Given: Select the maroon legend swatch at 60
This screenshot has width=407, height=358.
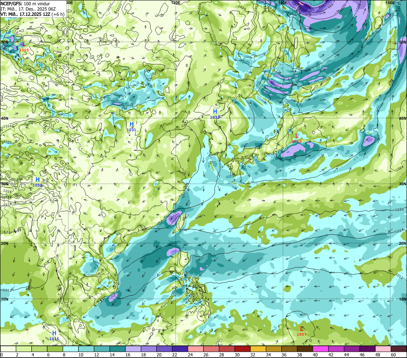Looking at the screenshot, I should point(399,349).
